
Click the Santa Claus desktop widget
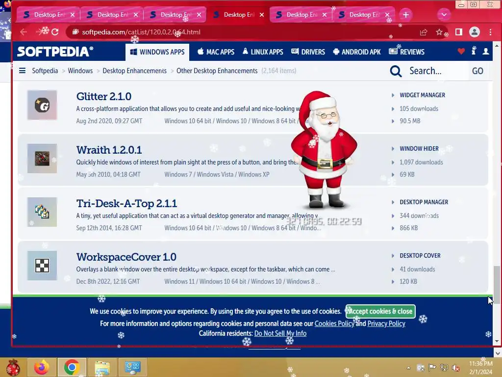(x=324, y=150)
